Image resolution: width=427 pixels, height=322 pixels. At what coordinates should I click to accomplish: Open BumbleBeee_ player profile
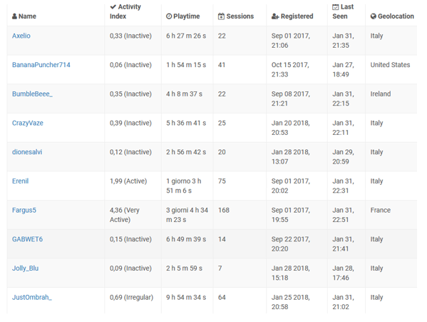coord(32,94)
